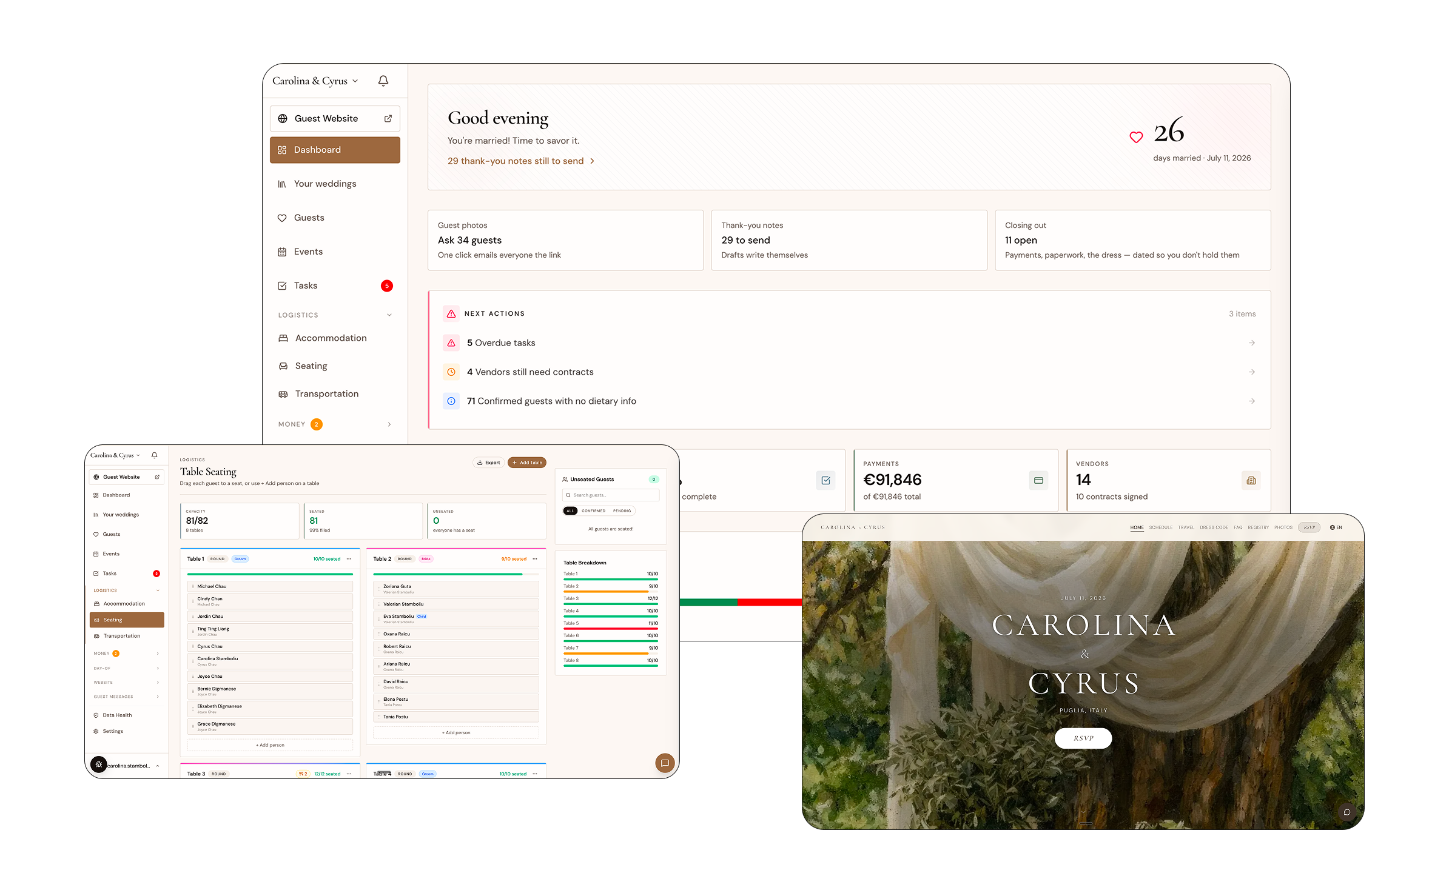Open Table 3 more options menu

349,774
